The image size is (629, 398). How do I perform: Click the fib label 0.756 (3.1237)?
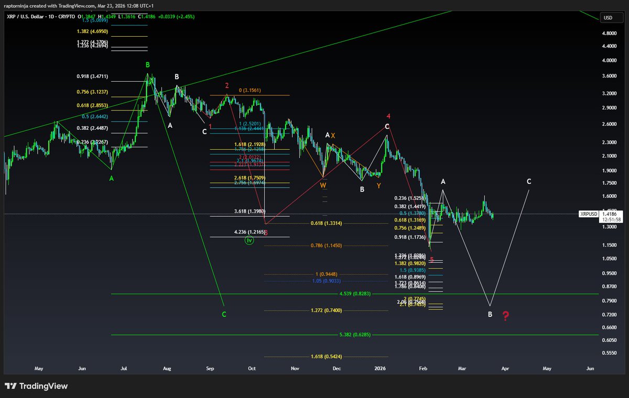(x=92, y=92)
